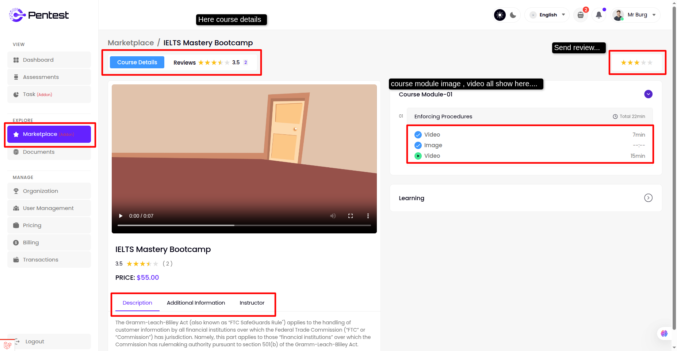Click Marketplace in the breadcrumb
This screenshot has width=677, height=351.
(x=131, y=43)
